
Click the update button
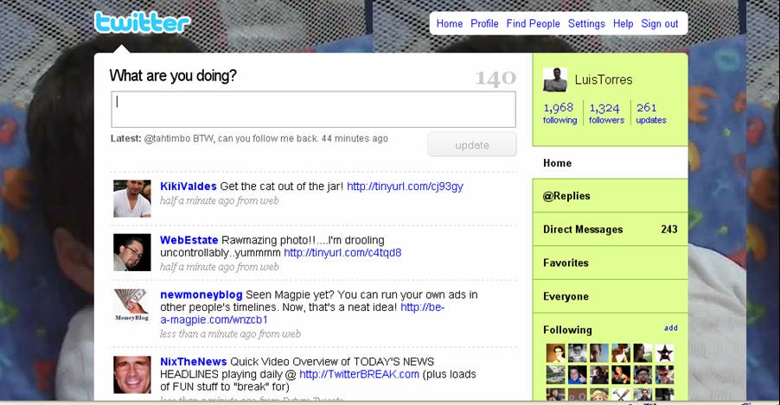(x=472, y=144)
